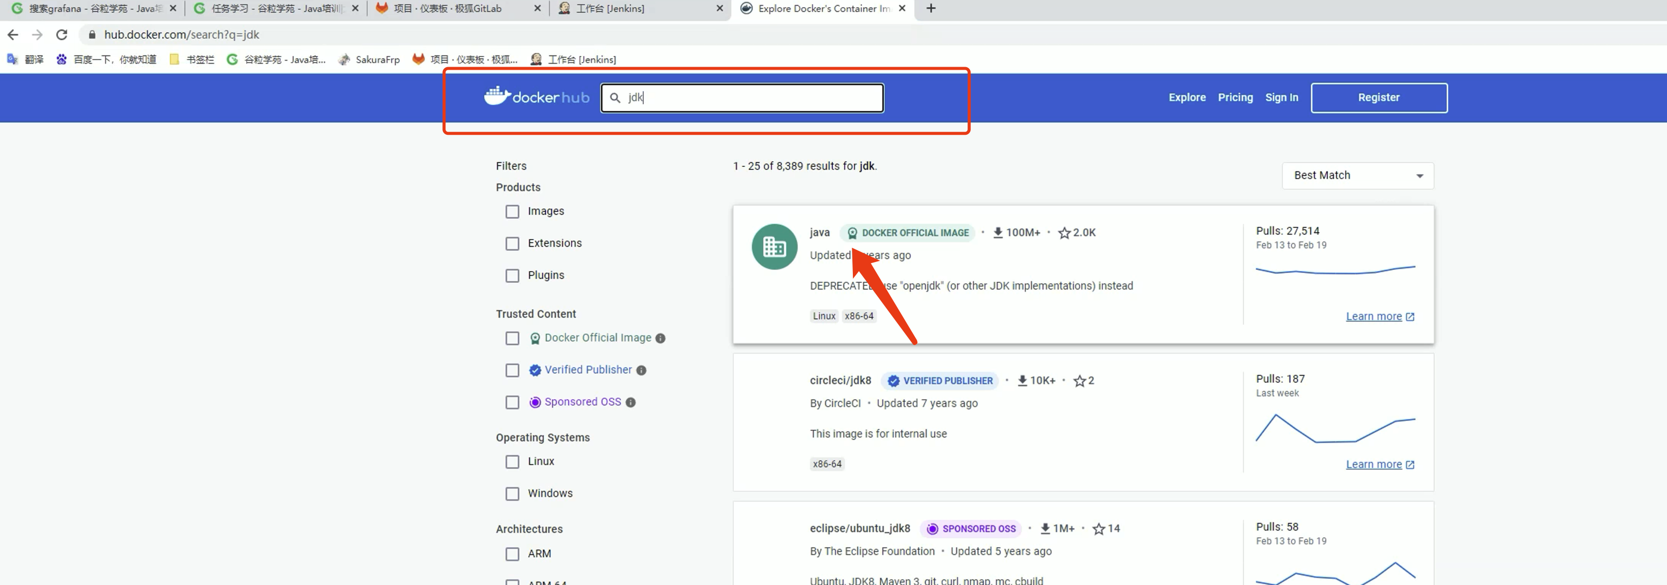Open the circleci/jdk8 repository title
Viewport: 1667px width, 585px height.
[x=840, y=381]
